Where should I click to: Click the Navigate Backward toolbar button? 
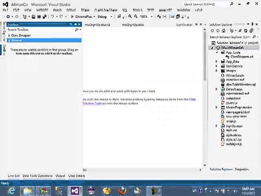click(x=8, y=17)
